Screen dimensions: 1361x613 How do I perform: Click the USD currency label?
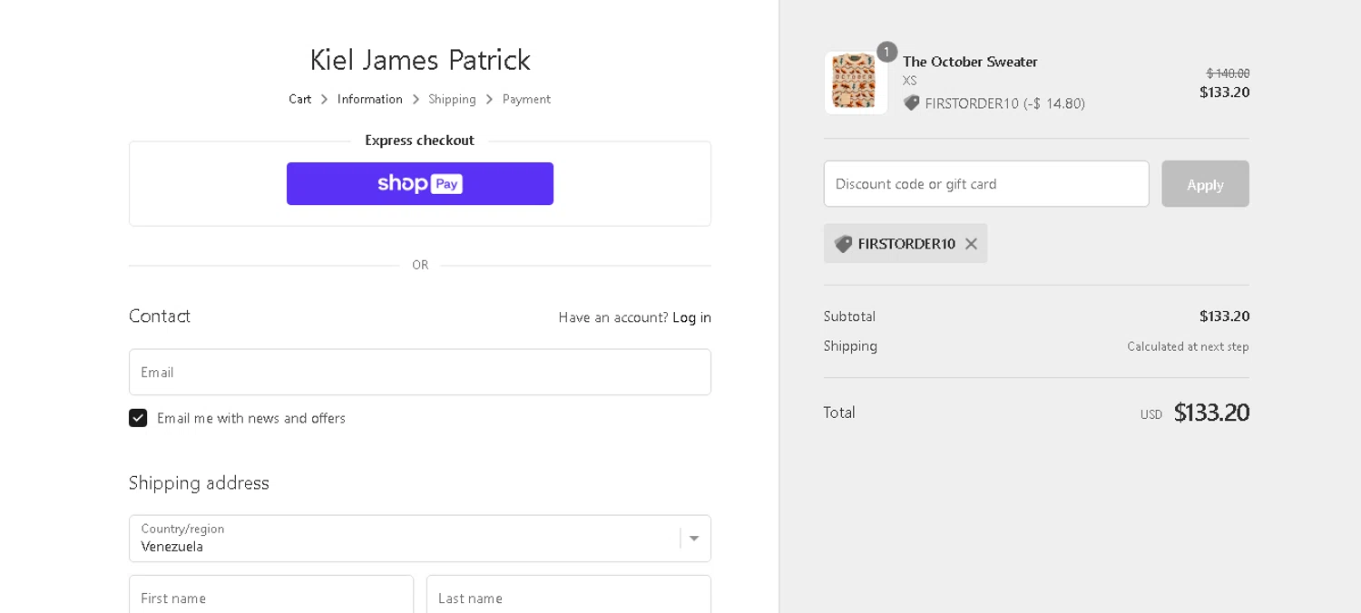point(1151,414)
